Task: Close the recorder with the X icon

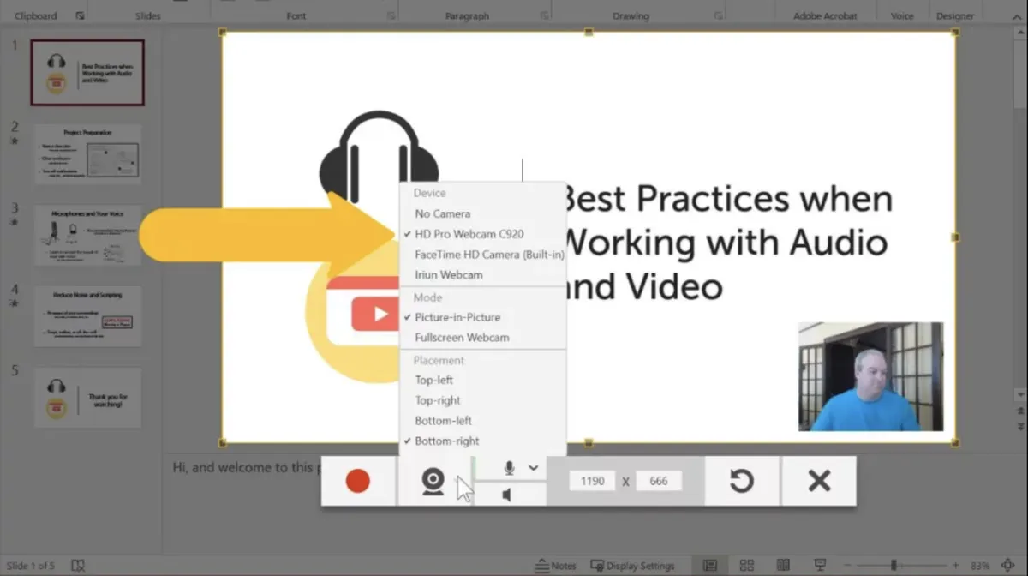Action: (x=819, y=481)
